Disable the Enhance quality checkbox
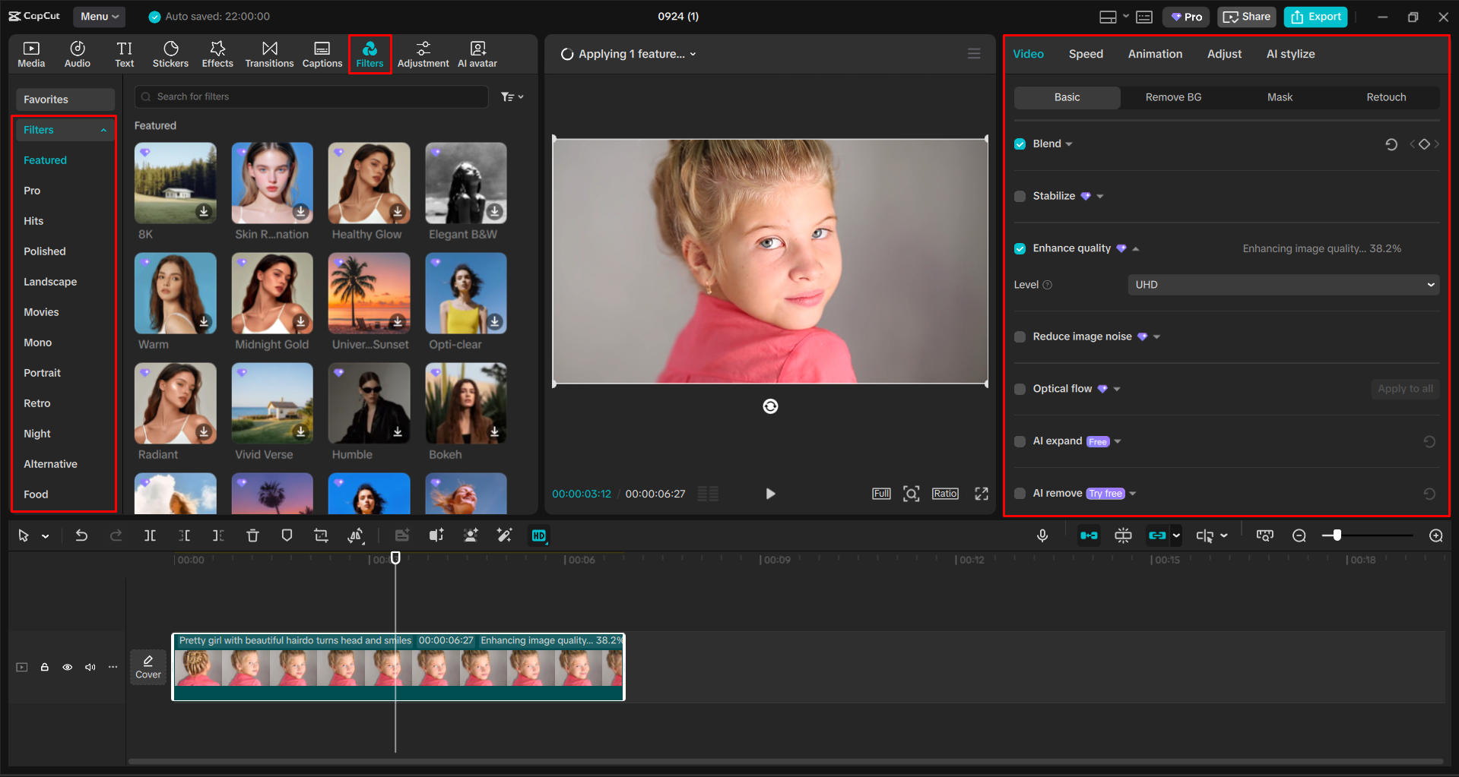Screen dimensions: 1459x777 pos(1020,248)
